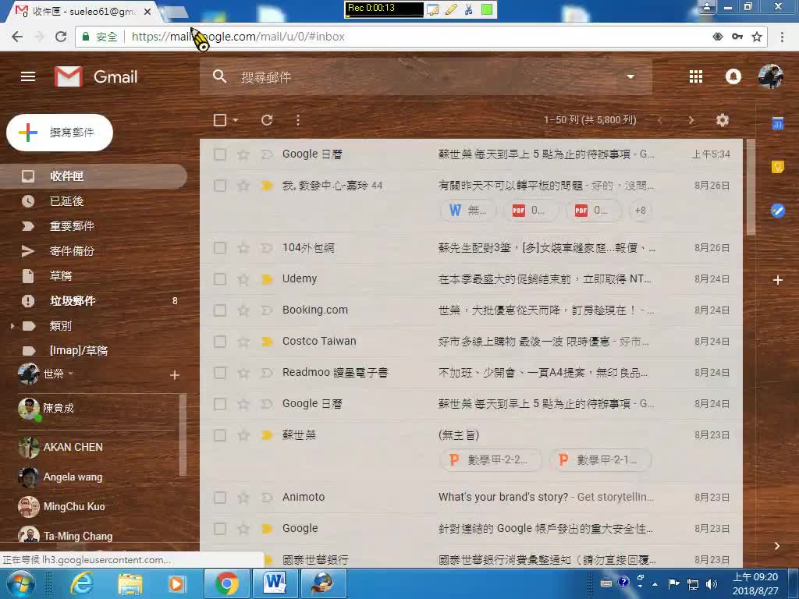Image resolution: width=799 pixels, height=599 pixels.
Task: Open the more options three-dot icon in mail toolbar
Action: pos(297,119)
